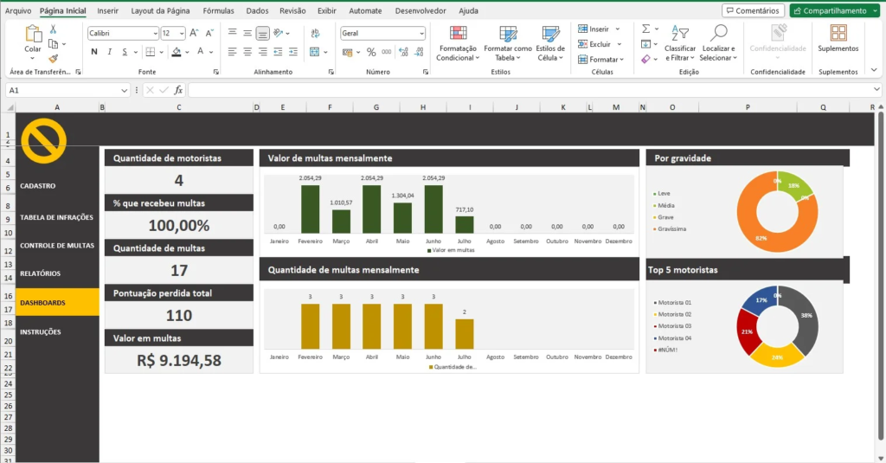Expand the Calibri font name dropdown
Viewport: 886px width, 463px height.
155,34
